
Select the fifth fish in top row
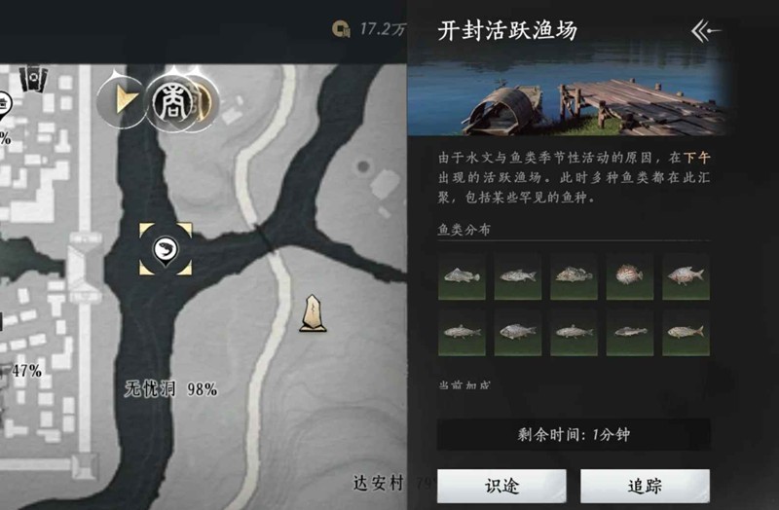686,276
